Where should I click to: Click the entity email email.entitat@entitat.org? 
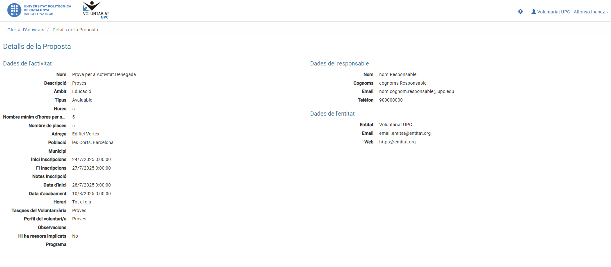point(405,133)
